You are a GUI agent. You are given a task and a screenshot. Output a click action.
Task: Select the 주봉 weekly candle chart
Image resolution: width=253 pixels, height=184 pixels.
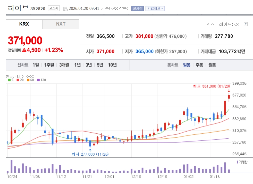tap(199, 65)
